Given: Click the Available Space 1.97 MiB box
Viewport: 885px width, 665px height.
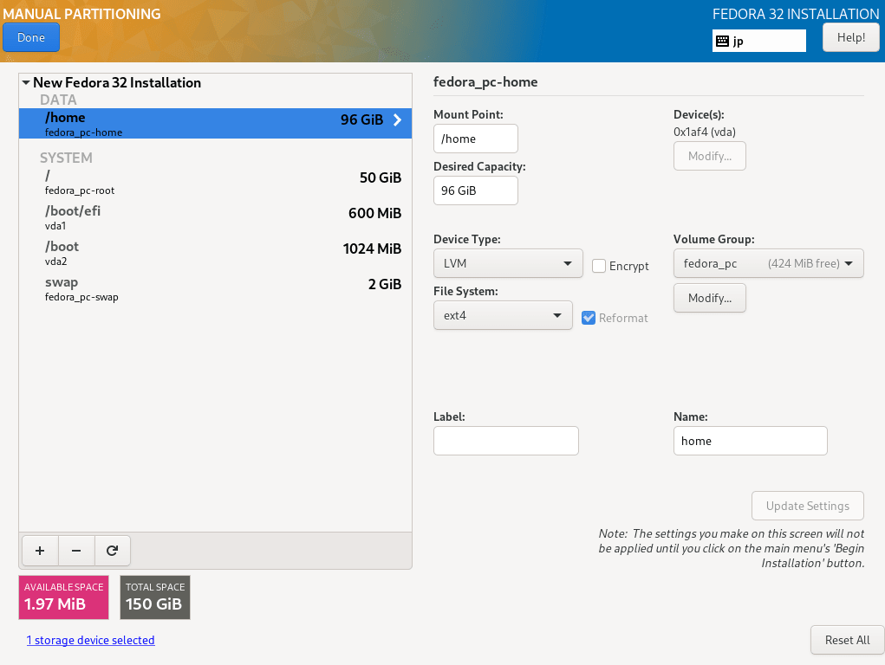Looking at the screenshot, I should pos(64,597).
